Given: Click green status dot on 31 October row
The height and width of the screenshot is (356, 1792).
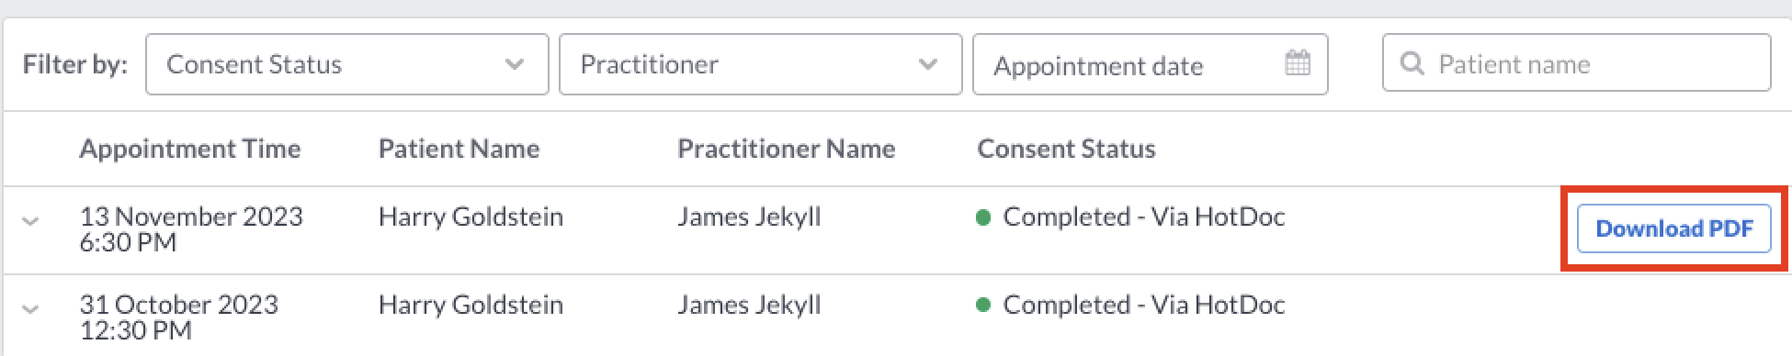Looking at the screenshot, I should pos(982,306).
